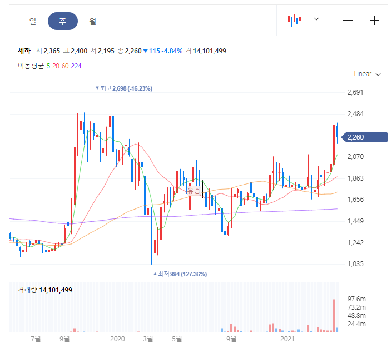Click the 거래량 volume label
The height and width of the screenshot is (353, 392).
coord(27,290)
